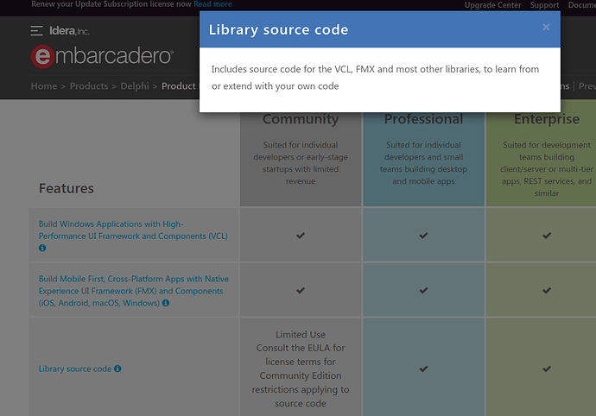Open the hamburger menu beside Idera
The image size is (596, 416).
pyautogui.click(x=36, y=31)
